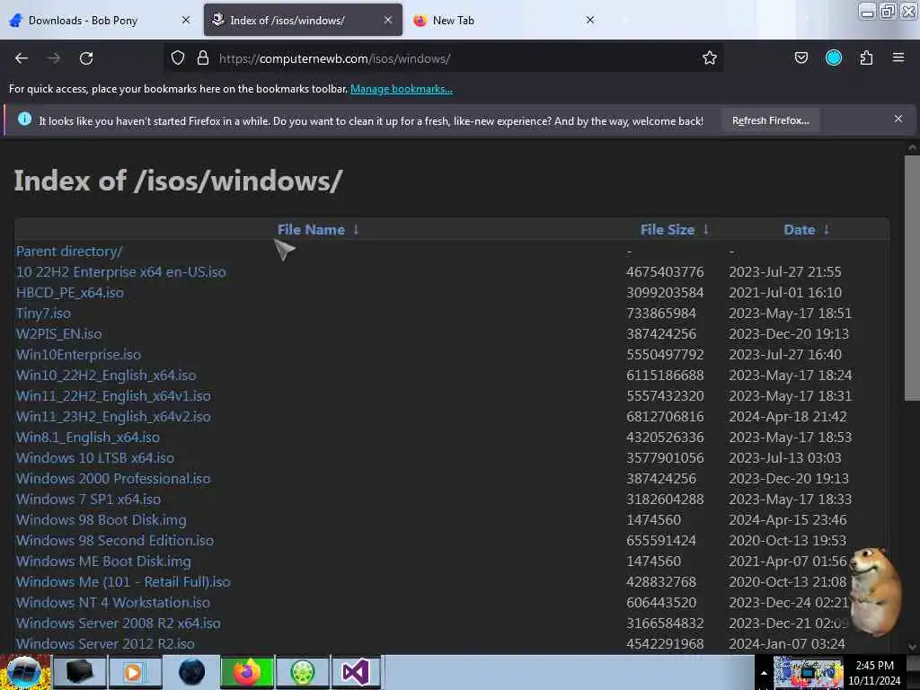Viewport: 920px width, 690px height.
Task: Click the forward navigation arrow
Action: pyautogui.click(x=54, y=58)
